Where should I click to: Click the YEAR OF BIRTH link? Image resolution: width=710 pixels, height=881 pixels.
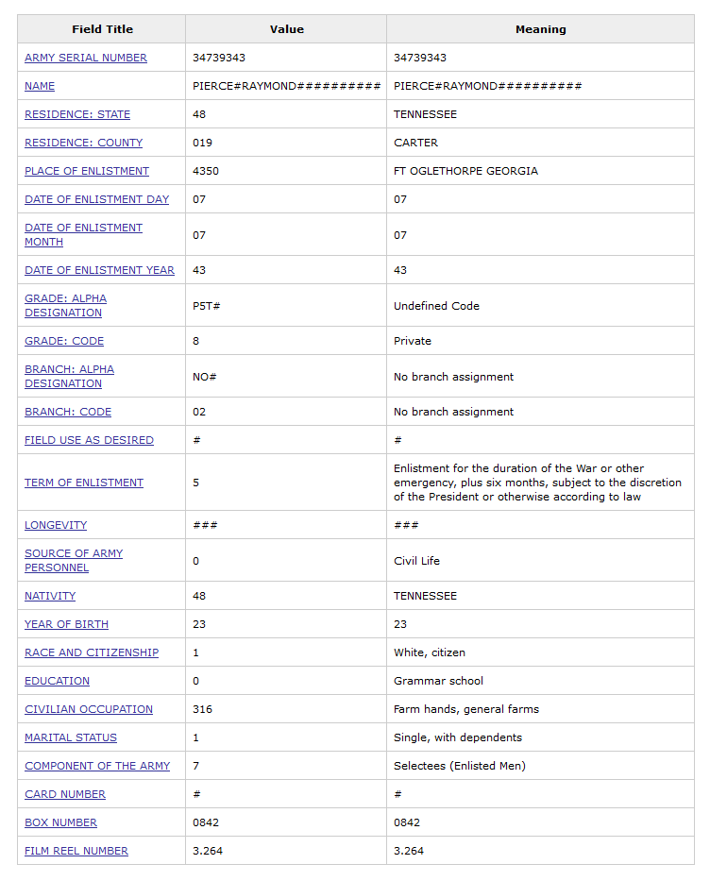tap(66, 624)
